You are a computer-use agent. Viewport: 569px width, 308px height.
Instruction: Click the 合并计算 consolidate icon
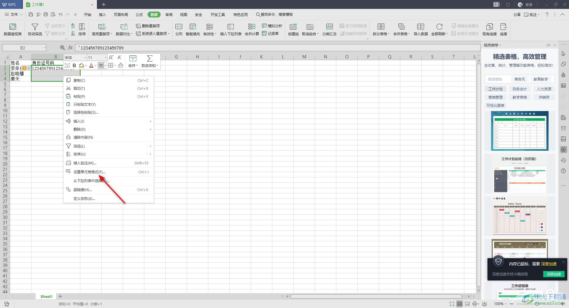click(252, 27)
